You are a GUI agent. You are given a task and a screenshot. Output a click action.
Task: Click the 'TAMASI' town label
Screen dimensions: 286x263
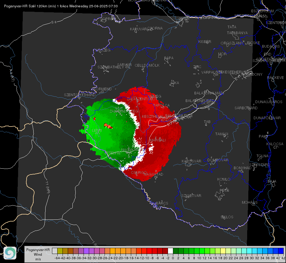(222, 134)
